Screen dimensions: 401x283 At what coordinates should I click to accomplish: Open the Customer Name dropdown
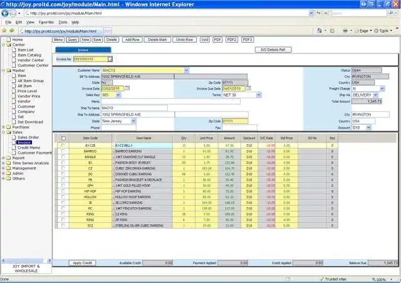tap(187, 70)
